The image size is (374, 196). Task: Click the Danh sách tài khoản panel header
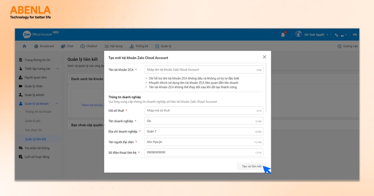(87, 79)
